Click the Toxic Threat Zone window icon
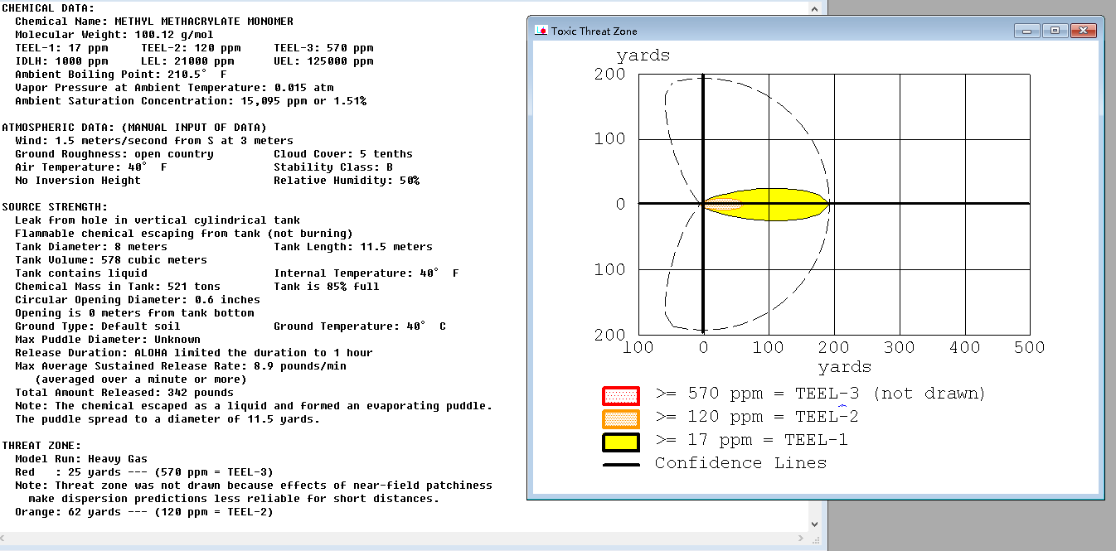1116x551 pixels. 541,31
